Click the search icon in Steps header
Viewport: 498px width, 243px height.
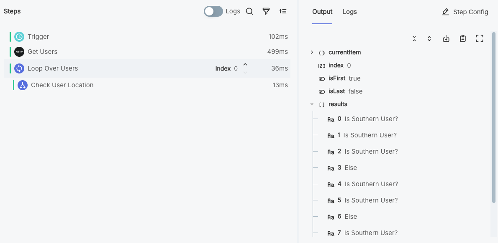249,12
